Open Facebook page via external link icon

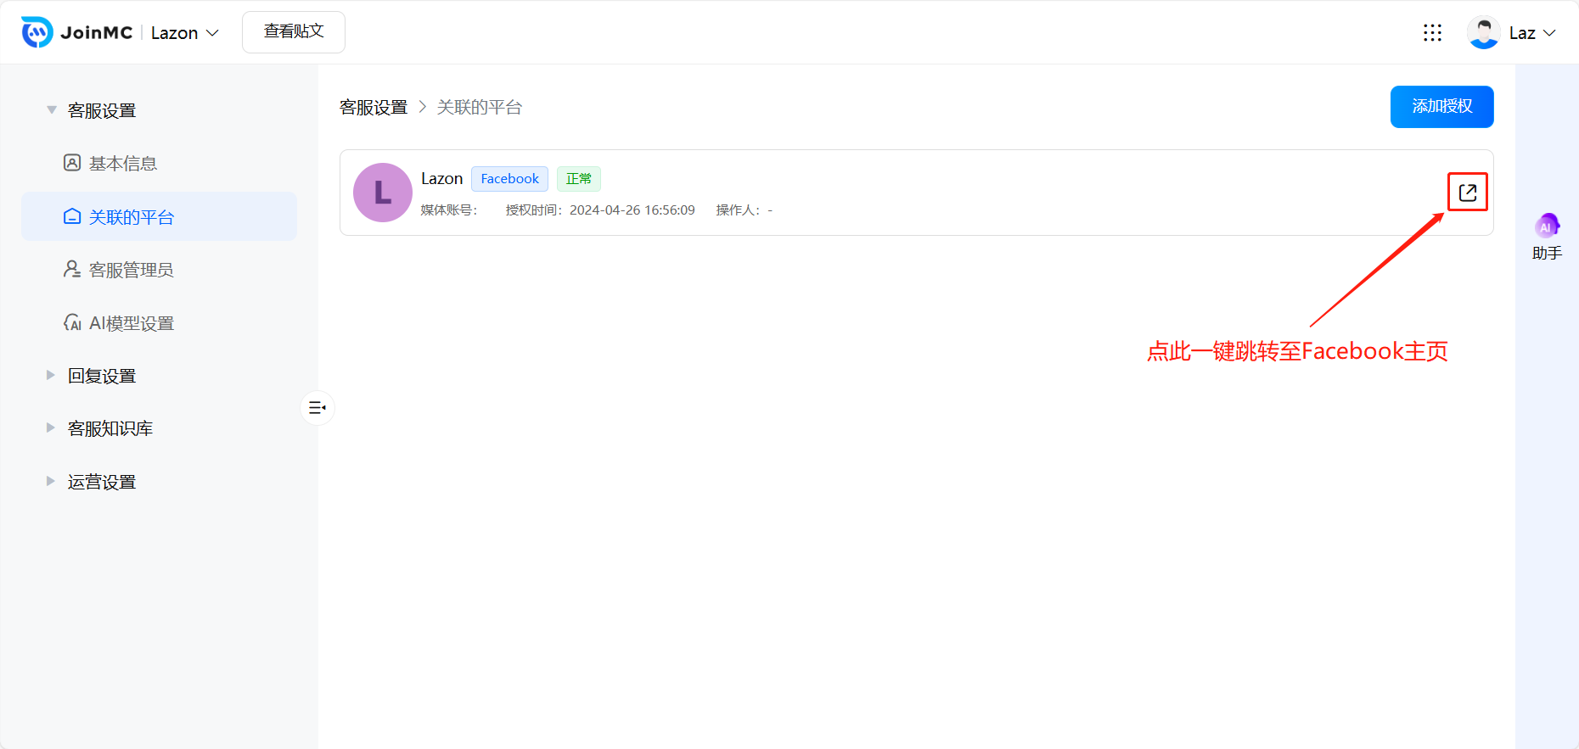[x=1467, y=193]
